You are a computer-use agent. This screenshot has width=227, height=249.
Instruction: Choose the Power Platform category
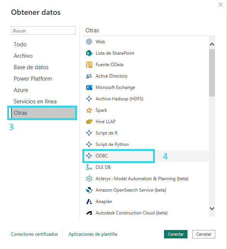pyautogui.click(x=33, y=79)
